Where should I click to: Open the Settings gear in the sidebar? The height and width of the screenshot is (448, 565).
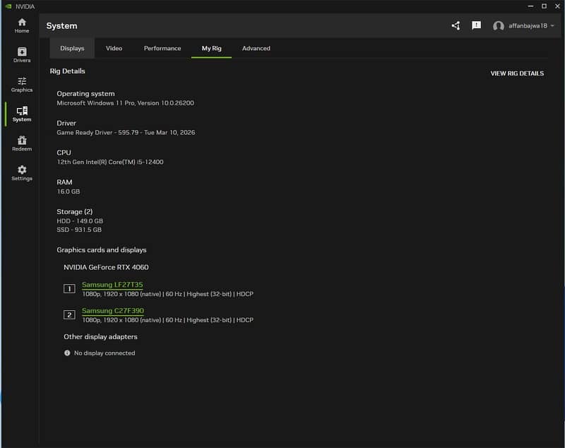pos(22,173)
